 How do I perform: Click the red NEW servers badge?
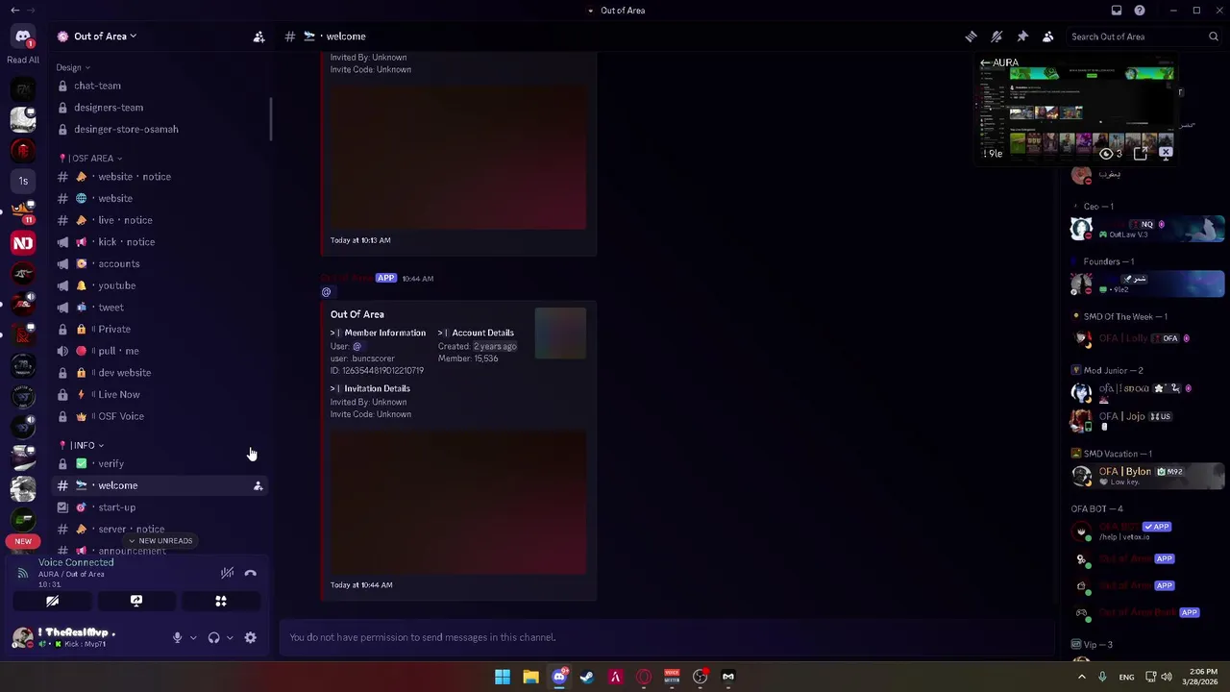coord(23,541)
